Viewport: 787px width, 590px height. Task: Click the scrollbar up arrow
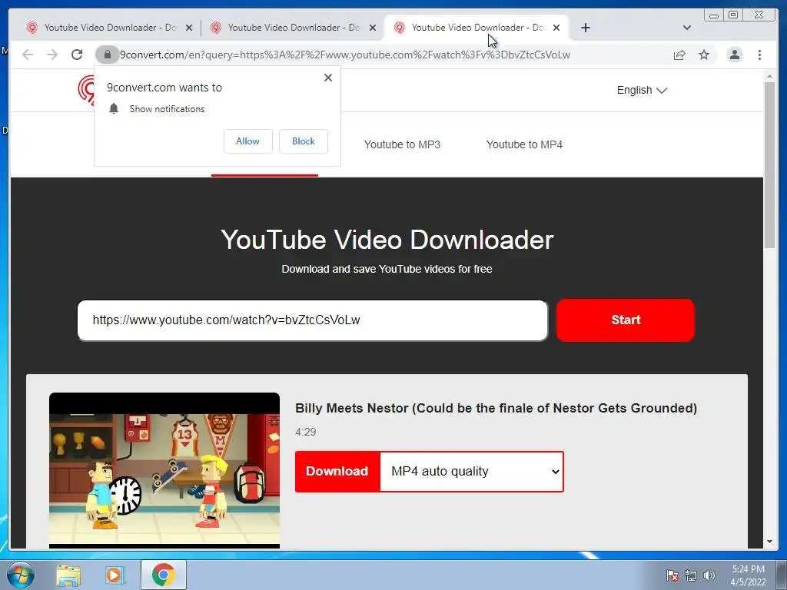click(x=769, y=76)
